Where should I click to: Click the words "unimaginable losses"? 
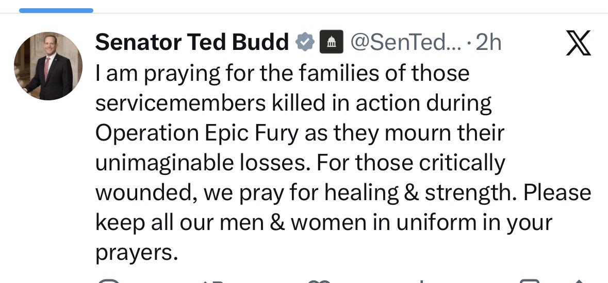(x=201, y=163)
